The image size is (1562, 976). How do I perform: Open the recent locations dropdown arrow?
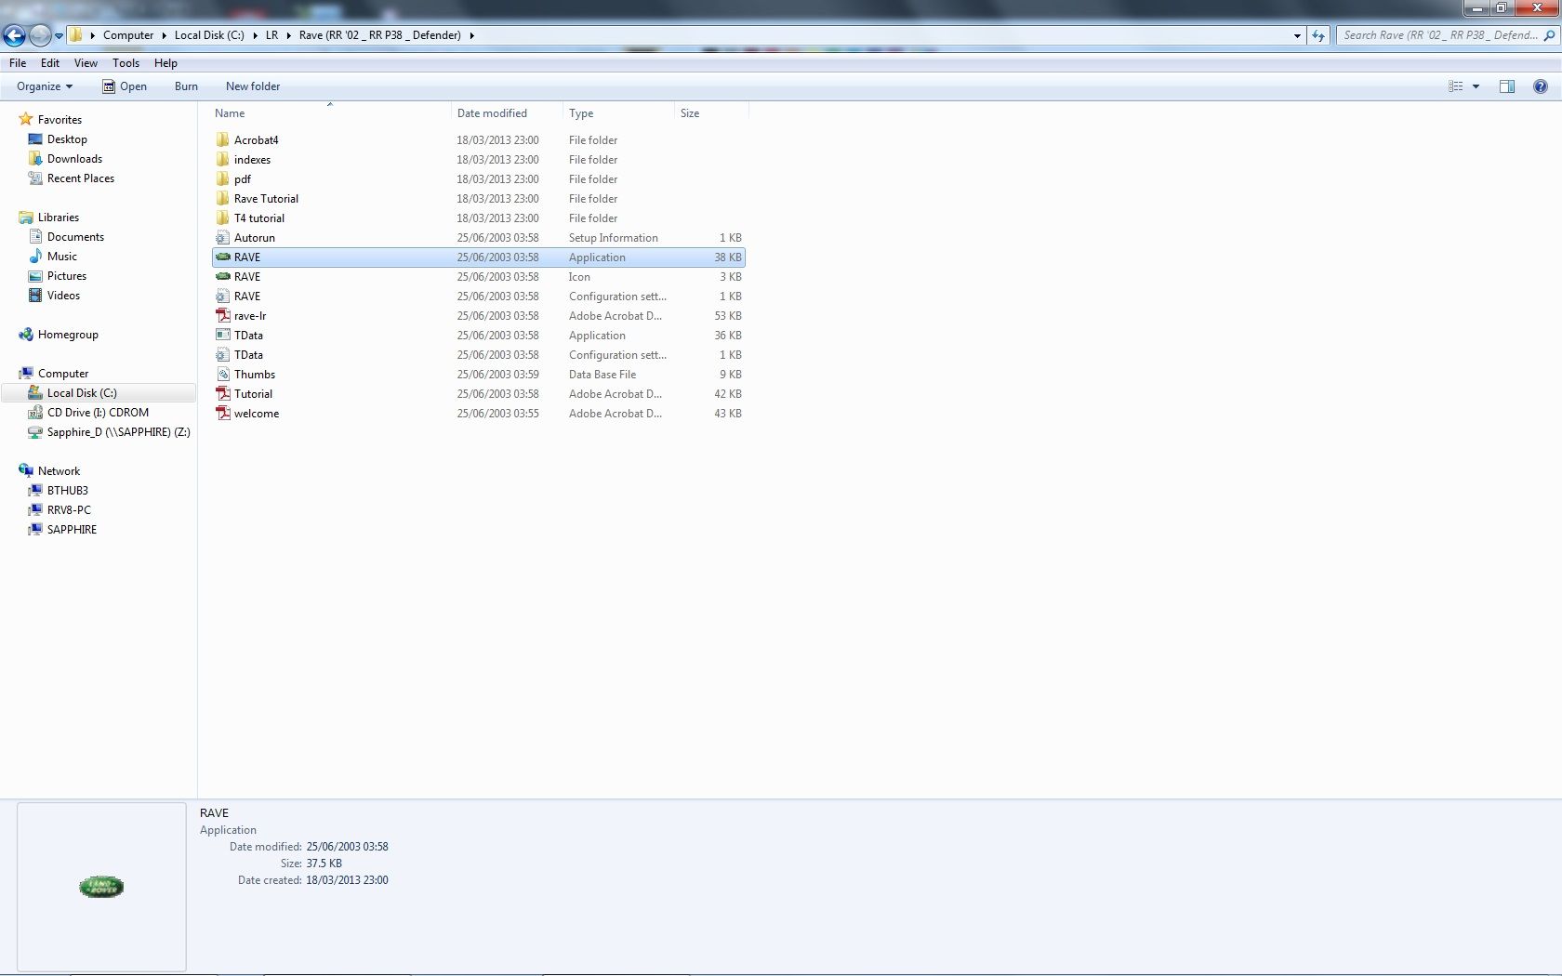(60, 35)
